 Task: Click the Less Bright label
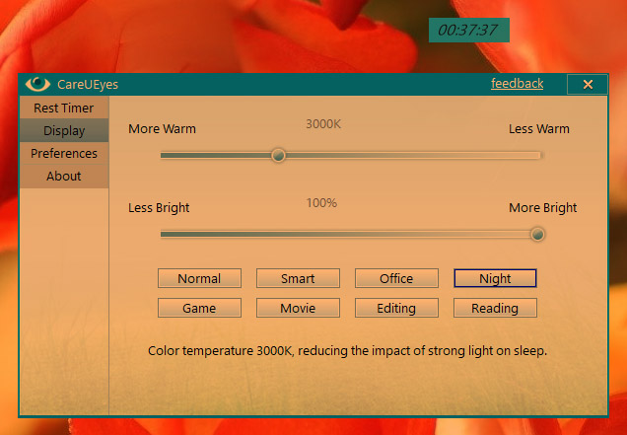pos(159,208)
